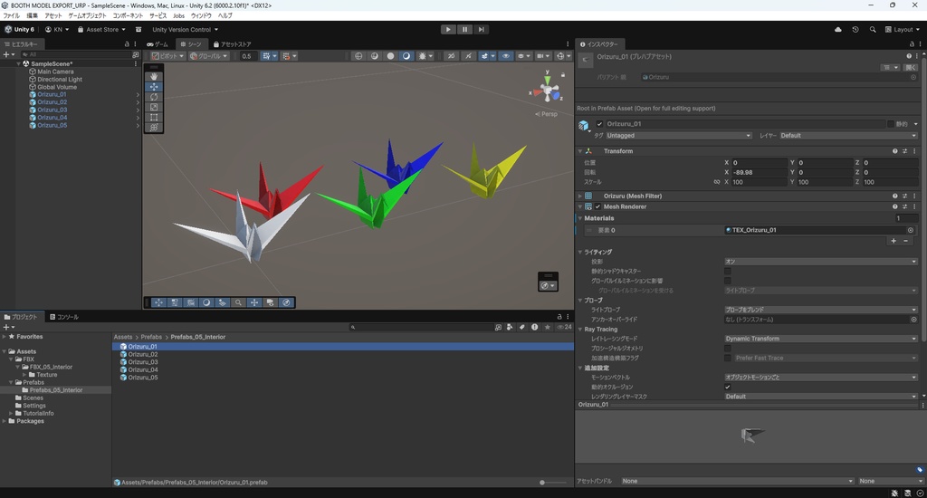The image size is (927, 498).
Task: Open the undo history icon
Action: 855,29
